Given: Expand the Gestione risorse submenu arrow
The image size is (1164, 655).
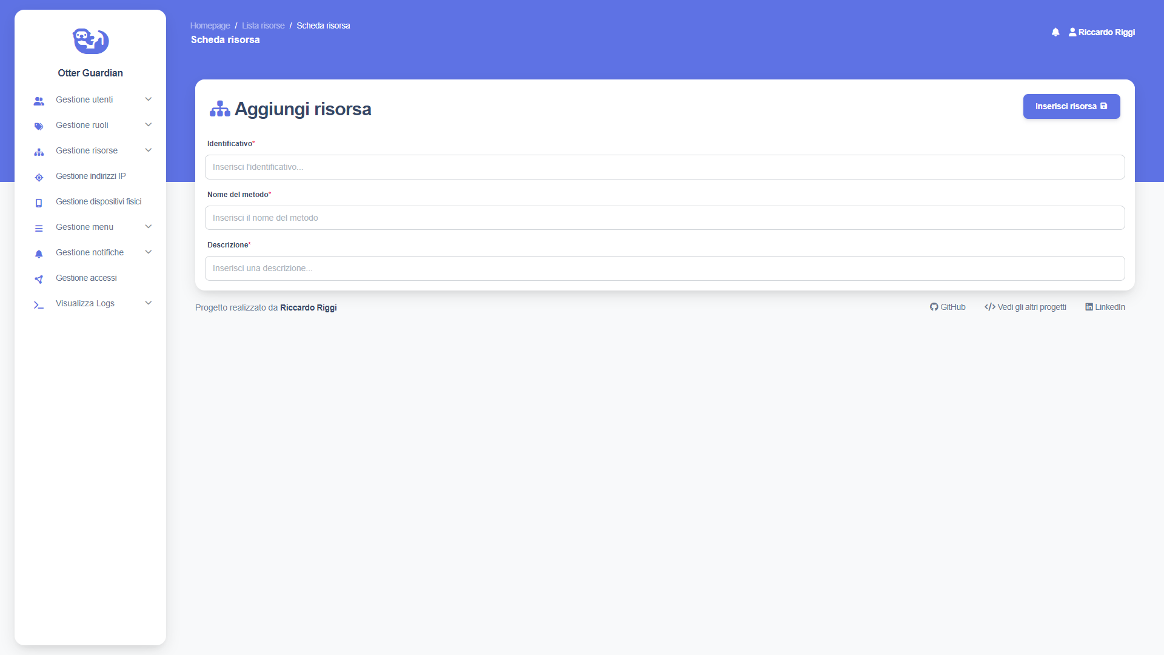Looking at the screenshot, I should coord(149,150).
